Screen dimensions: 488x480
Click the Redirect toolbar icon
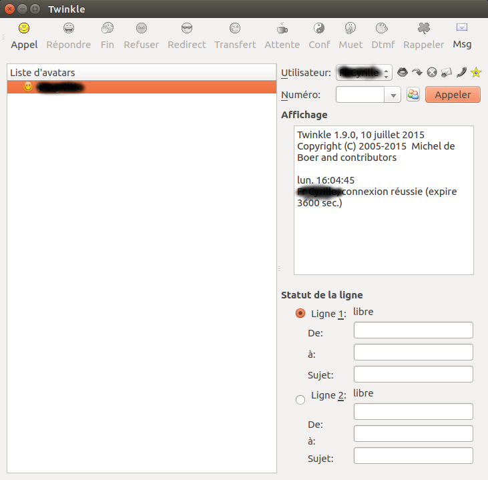(187, 28)
